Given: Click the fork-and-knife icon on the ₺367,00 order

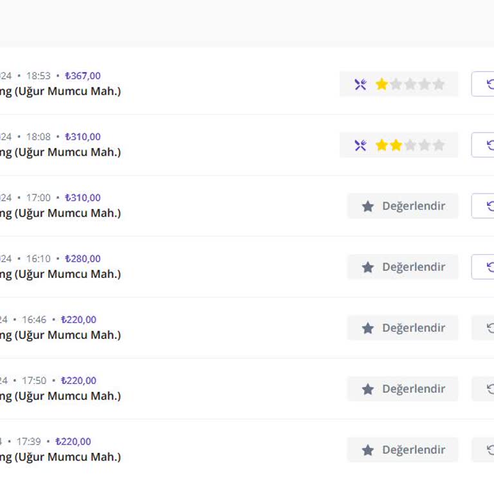Looking at the screenshot, I should [x=360, y=84].
